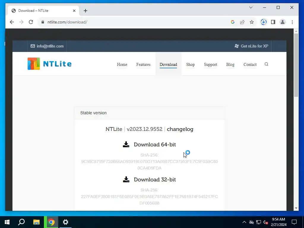The image size is (304, 228).
Task: Open the Download menu item
Action: point(168,64)
